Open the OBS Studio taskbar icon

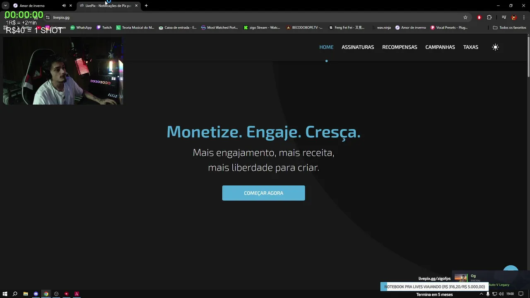click(x=56, y=294)
